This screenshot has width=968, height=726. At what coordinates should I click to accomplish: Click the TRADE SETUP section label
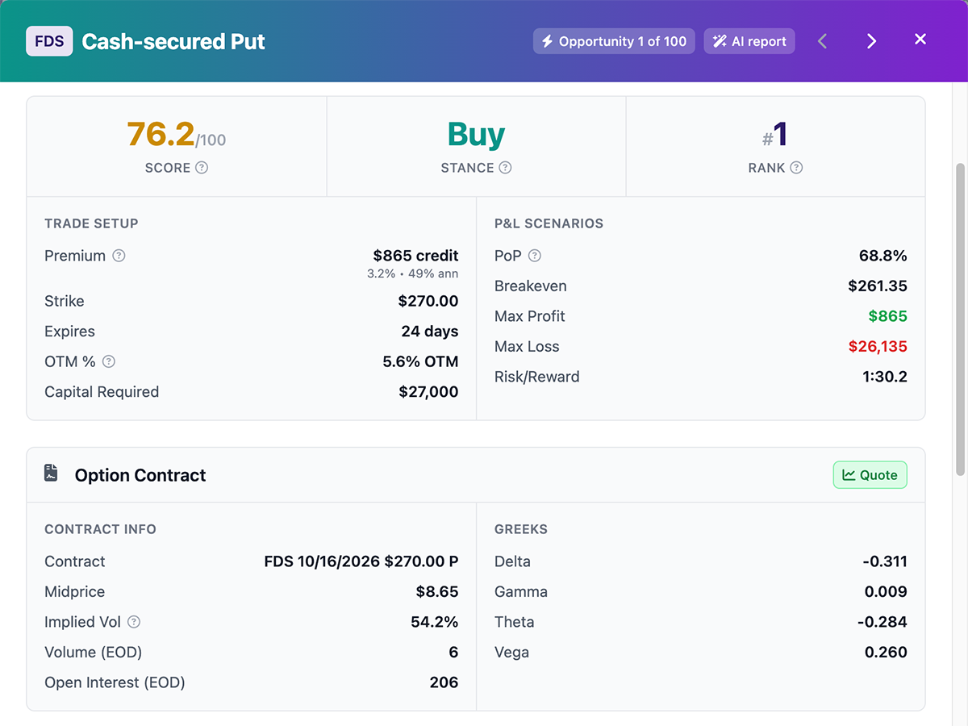point(91,223)
